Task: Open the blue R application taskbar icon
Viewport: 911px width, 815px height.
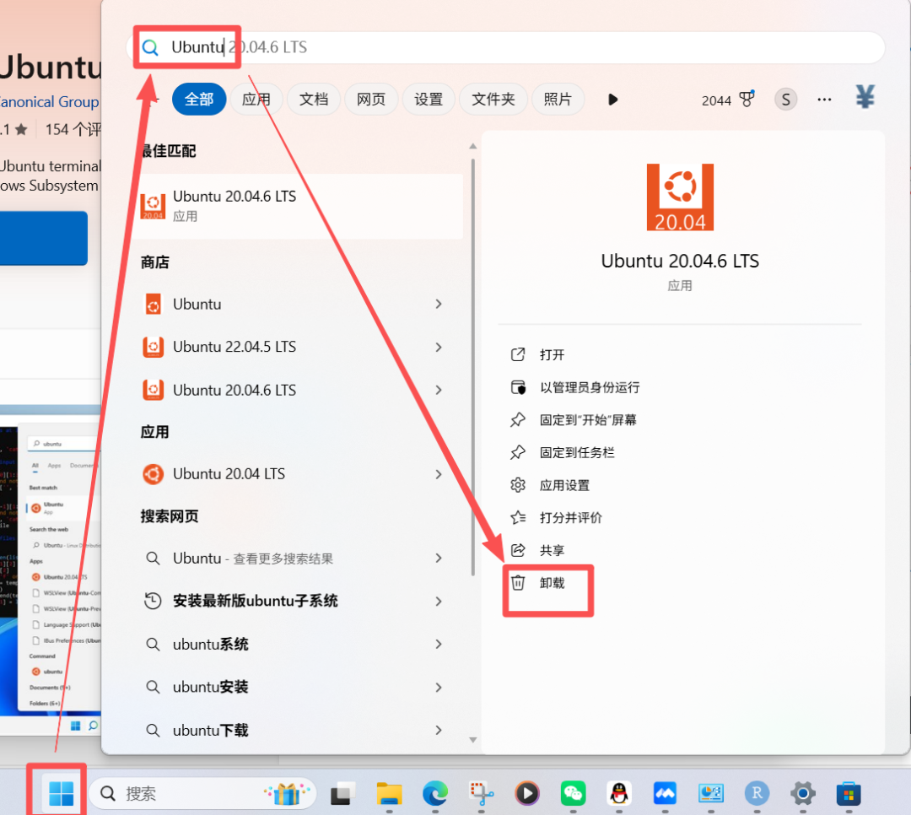Action: click(x=757, y=794)
